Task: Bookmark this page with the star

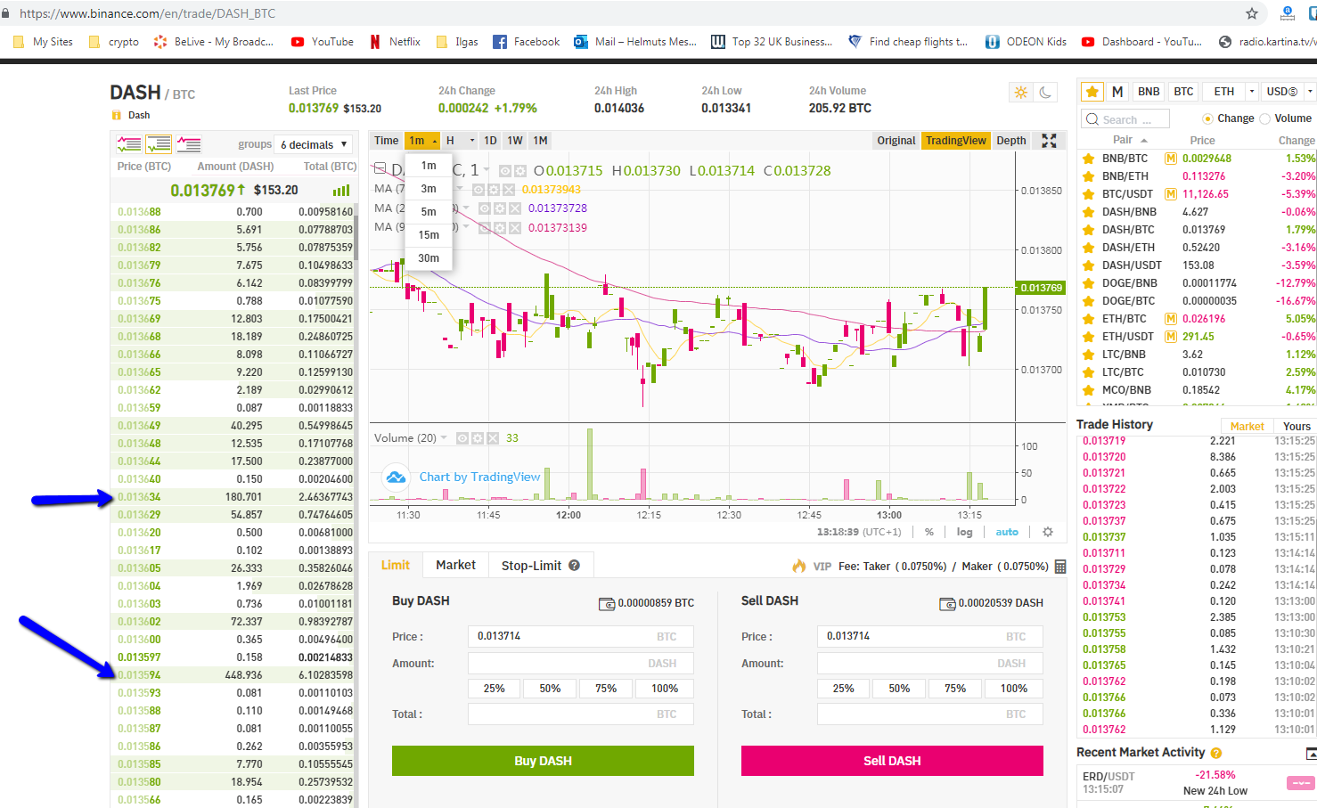Action: pyautogui.click(x=1251, y=13)
